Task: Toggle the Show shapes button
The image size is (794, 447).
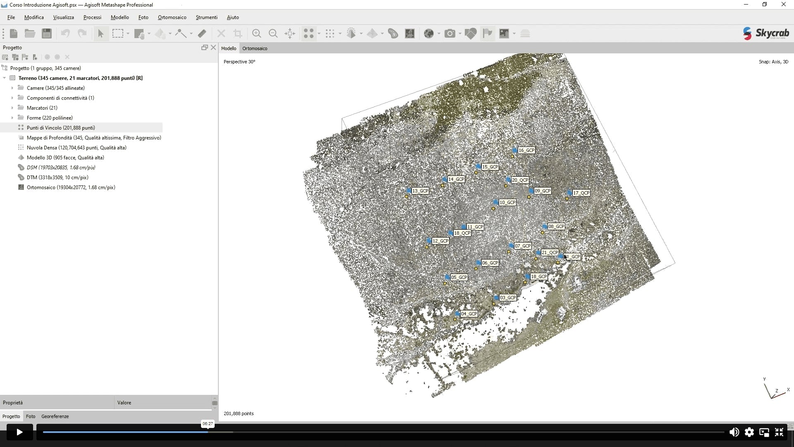Action: point(471,34)
